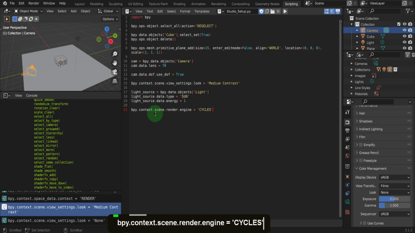Click the Texture properties checker icon
This screenshot has width=415, height=233.
[x=347, y=212]
